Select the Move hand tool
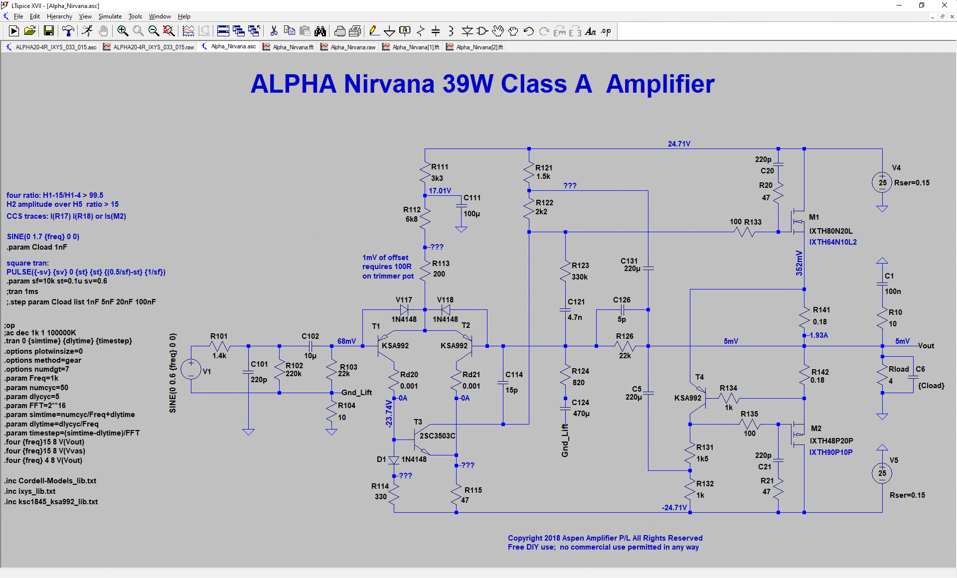Image resolution: width=957 pixels, height=578 pixels. click(x=498, y=31)
